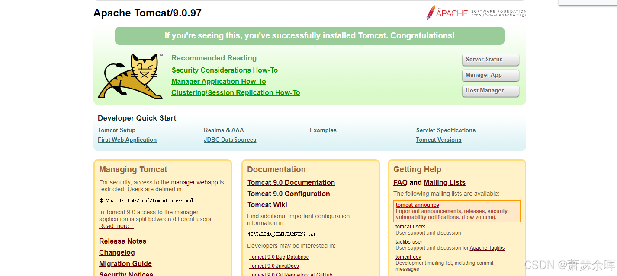Go to Tomcat Setup quick start

[x=116, y=130]
